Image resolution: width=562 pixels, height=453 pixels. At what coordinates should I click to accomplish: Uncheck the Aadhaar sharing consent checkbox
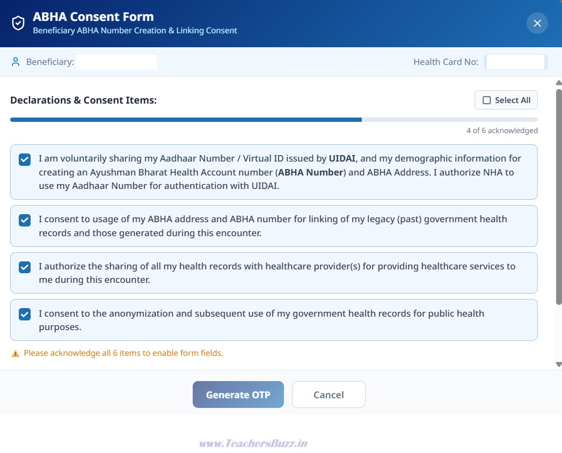click(25, 159)
